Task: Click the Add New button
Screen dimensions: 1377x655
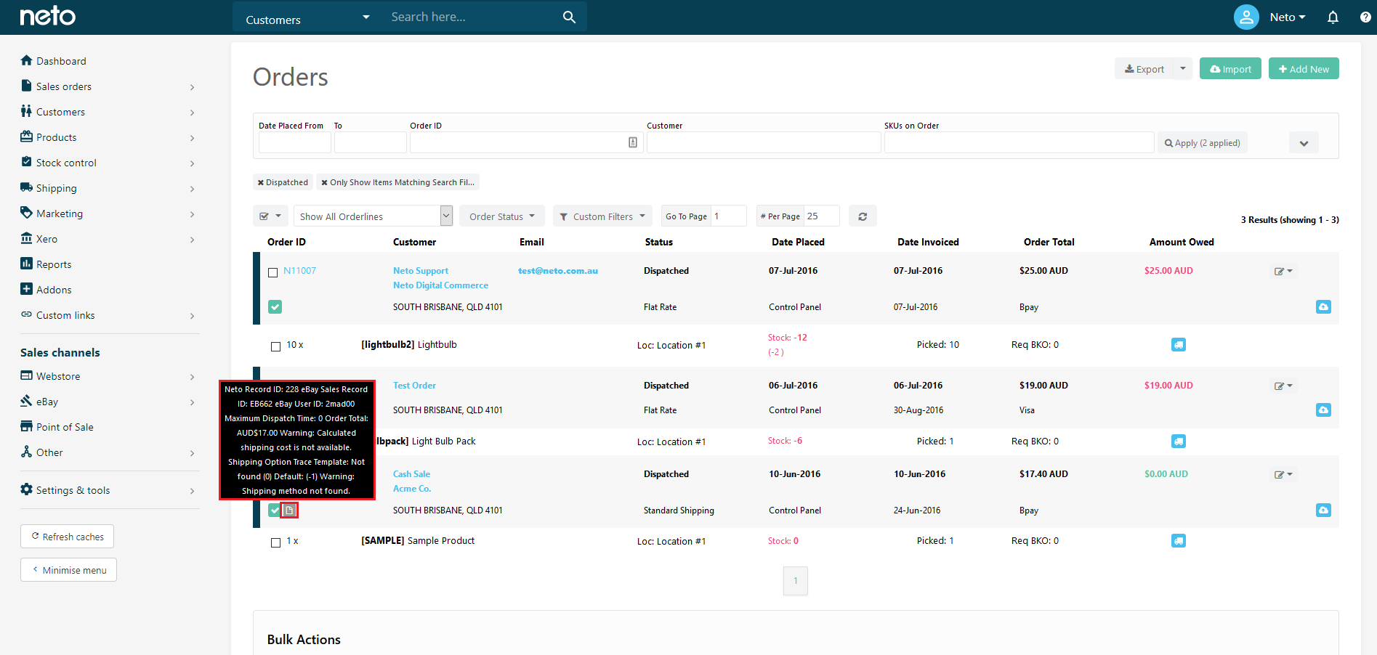Action: [x=1304, y=69]
